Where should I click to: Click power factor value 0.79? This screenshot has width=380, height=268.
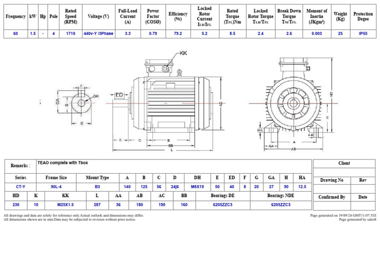(x=153, y=34)
